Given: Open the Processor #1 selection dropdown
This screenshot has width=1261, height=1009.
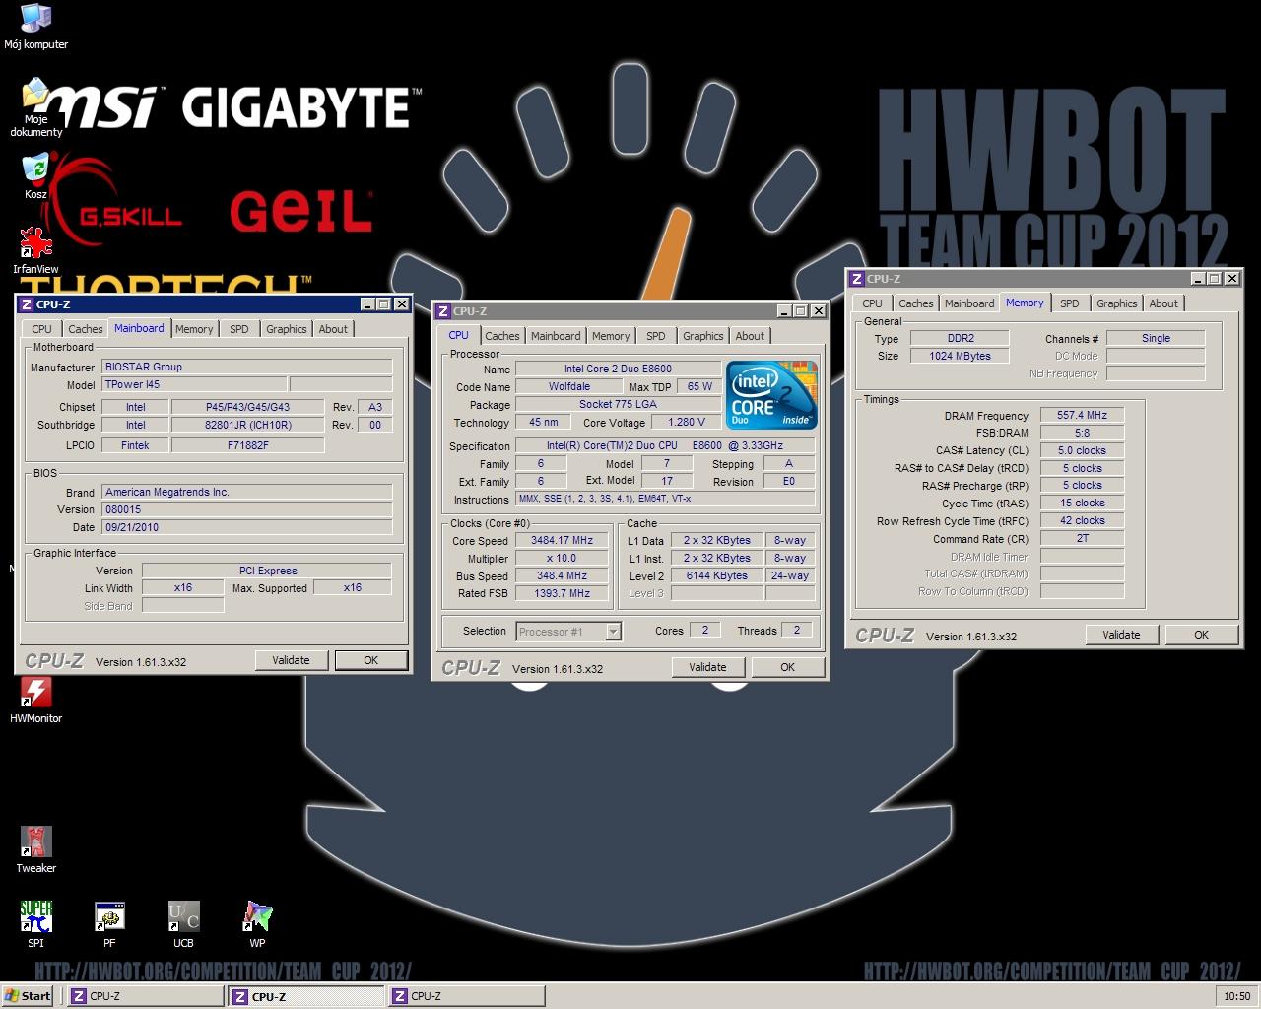Looking at the screenshot, I should (x=569, y=632).
